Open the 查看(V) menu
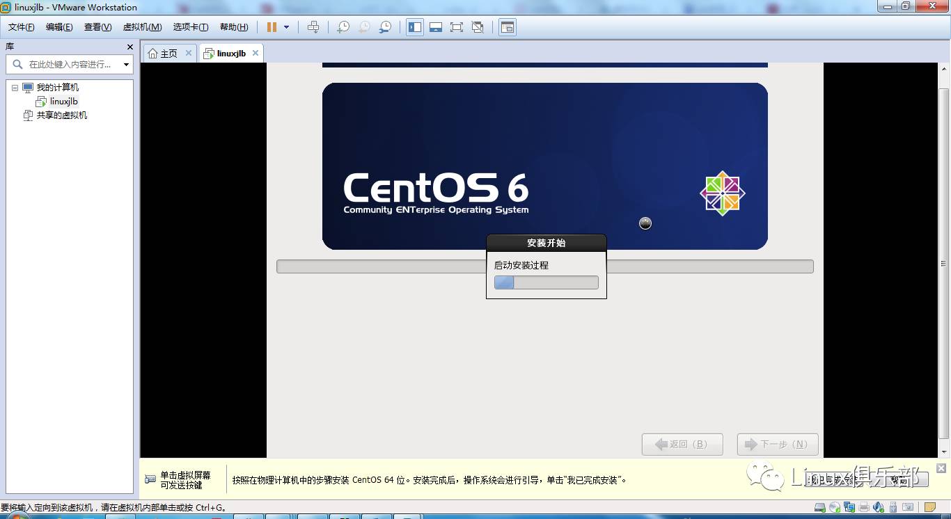The width and height of the screenshot is (951, 519). 97,27
